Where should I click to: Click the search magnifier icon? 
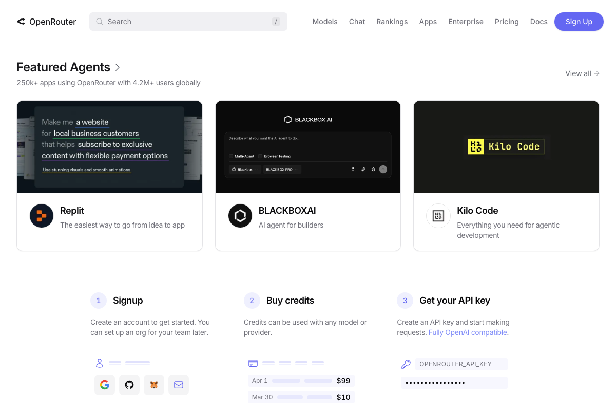pyautogui.click(x=100, y=22)
